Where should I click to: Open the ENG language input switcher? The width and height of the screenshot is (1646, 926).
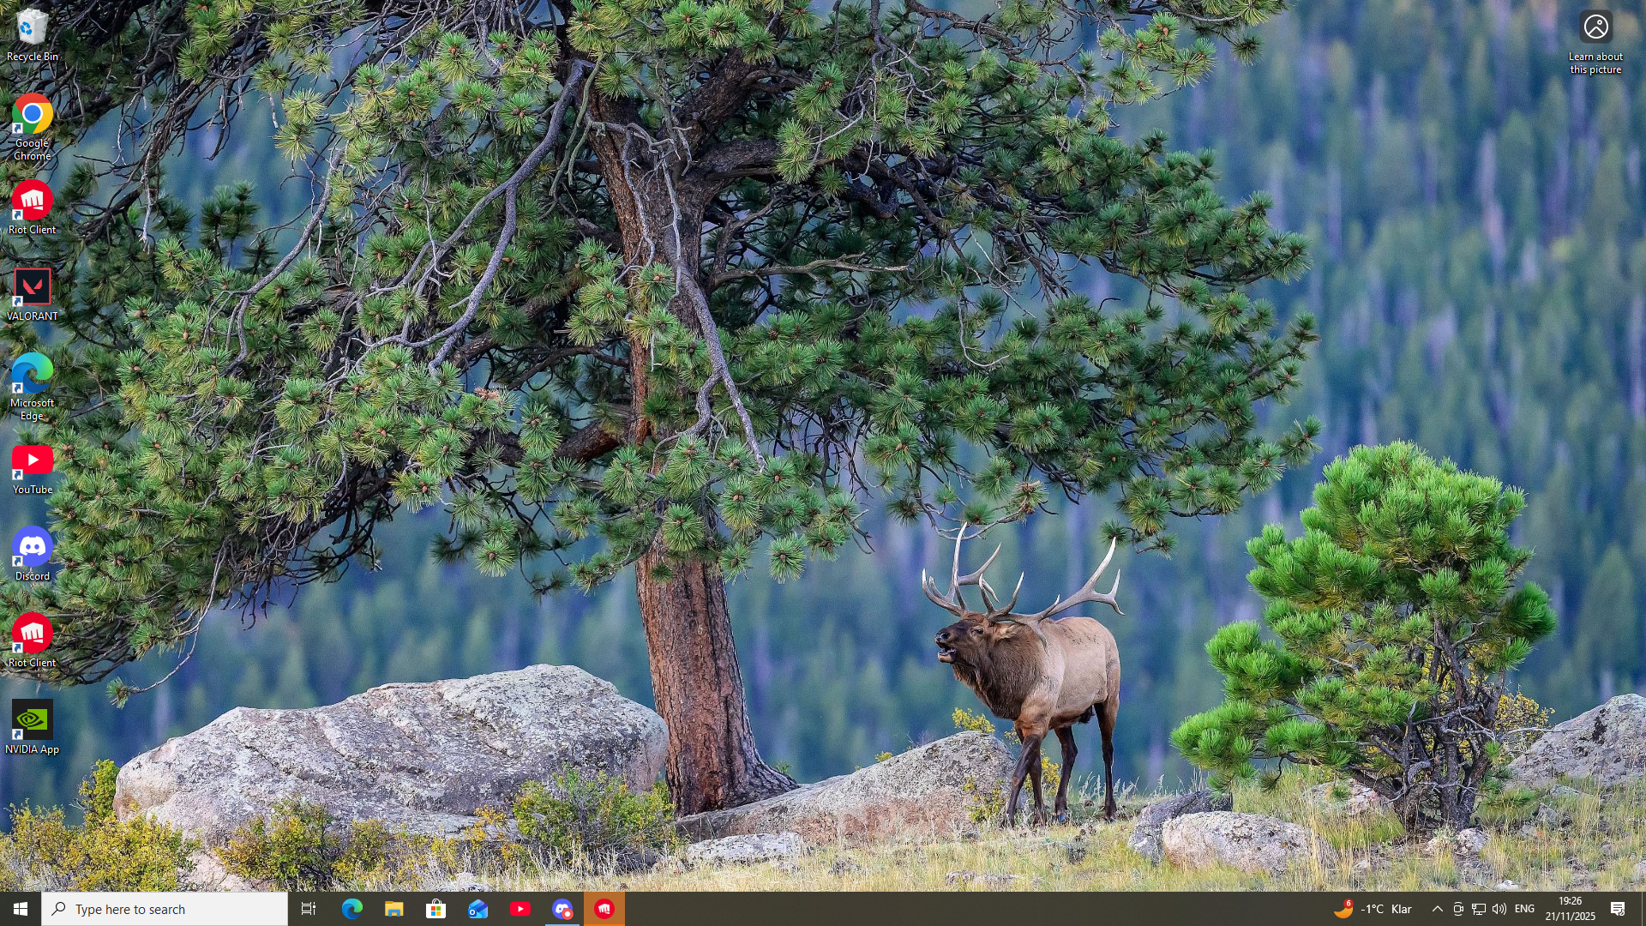click(x=1525, y=909)
